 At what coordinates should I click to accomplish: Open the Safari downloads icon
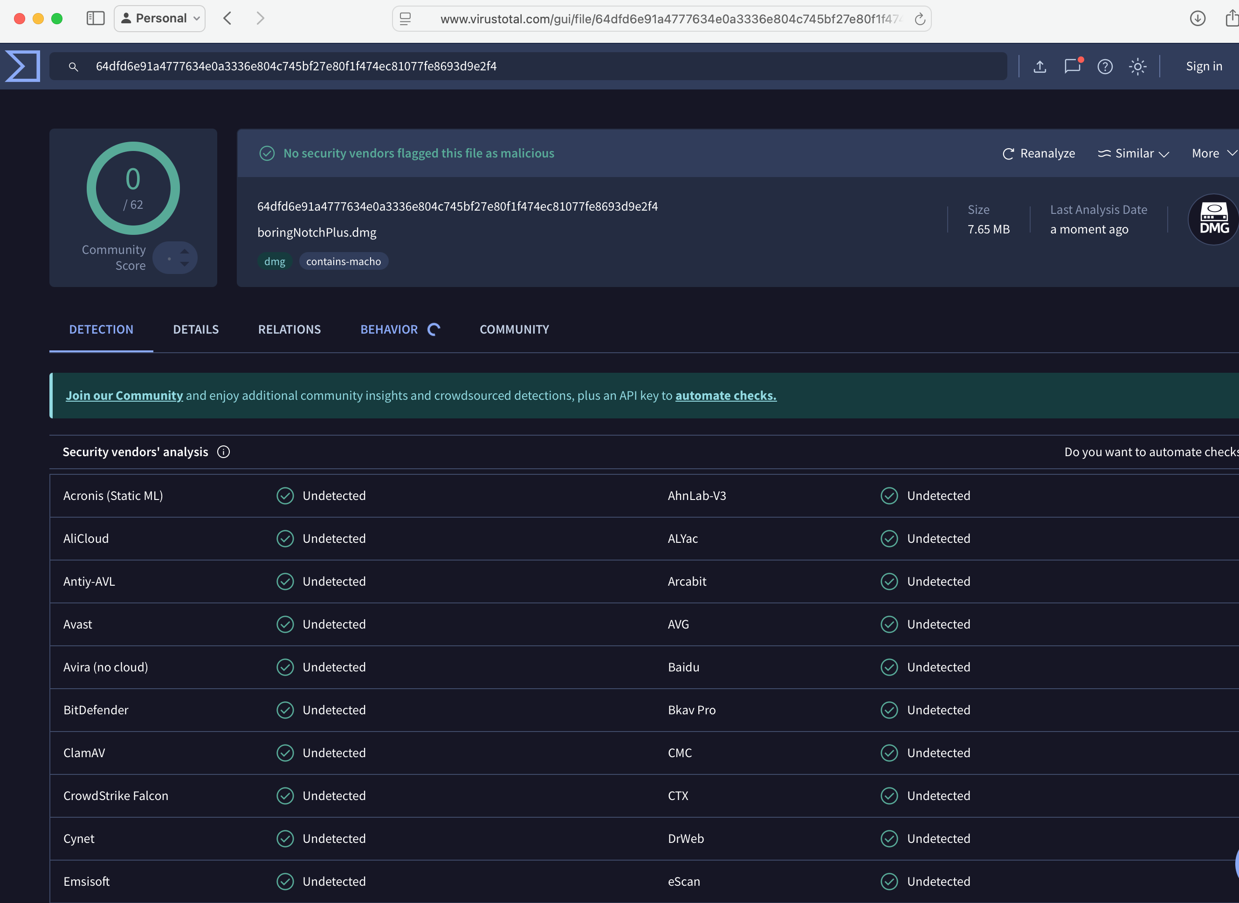pyautogui.click(x=1198, y=19)
